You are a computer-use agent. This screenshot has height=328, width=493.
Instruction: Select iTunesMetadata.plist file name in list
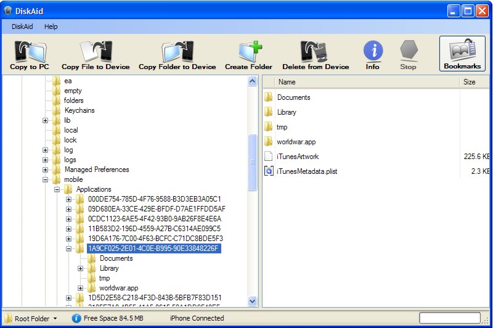pyautogui.click(x=307, y=171)
